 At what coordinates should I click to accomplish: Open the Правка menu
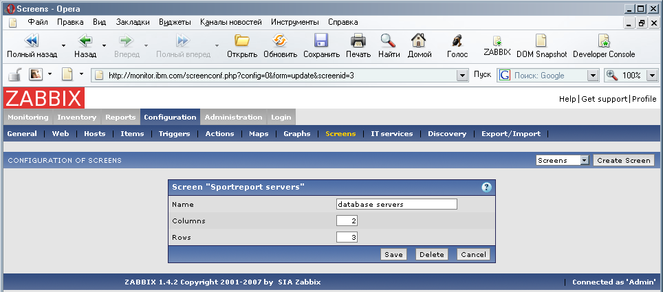70,22
